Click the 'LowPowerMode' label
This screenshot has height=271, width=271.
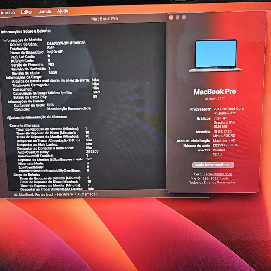coord(31,167)
